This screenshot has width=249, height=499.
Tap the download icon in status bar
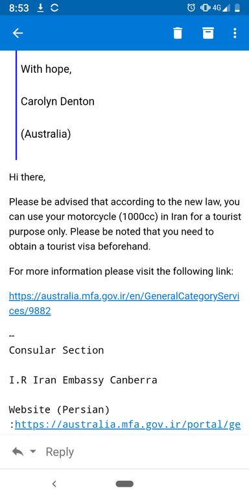click(x=40, y=8)
